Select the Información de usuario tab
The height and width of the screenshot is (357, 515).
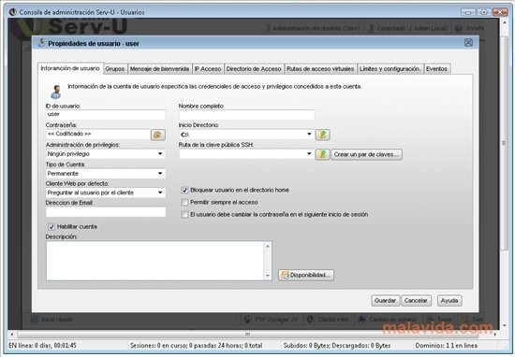pos(70,68)
